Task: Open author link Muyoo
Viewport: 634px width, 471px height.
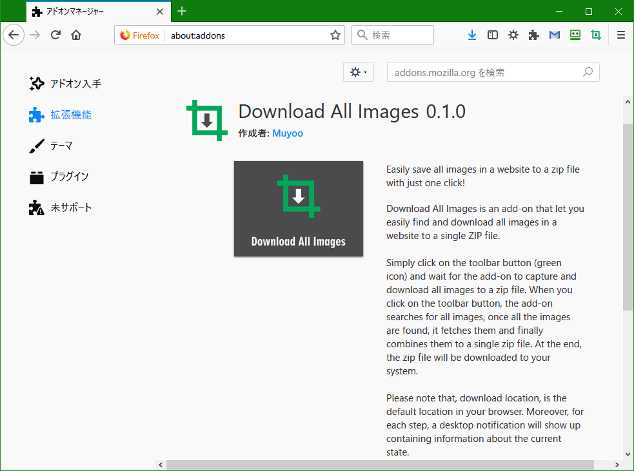Action: (x=288, y=133)
